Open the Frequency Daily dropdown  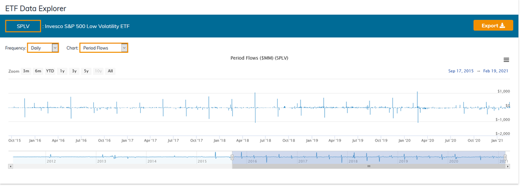[x=43, y=48]
